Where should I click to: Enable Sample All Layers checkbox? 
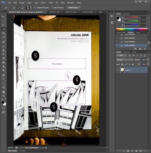coord(35,8)
